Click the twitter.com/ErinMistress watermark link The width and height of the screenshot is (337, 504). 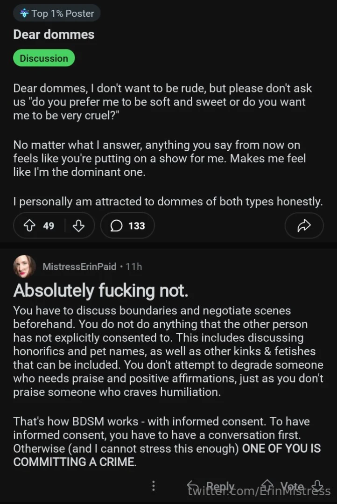(259, 491)
